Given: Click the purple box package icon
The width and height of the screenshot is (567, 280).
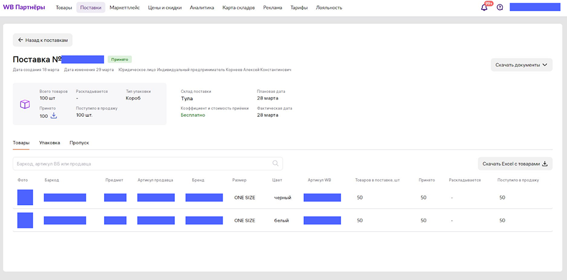Looking at the screenshot, I should (x=24, y=104).
